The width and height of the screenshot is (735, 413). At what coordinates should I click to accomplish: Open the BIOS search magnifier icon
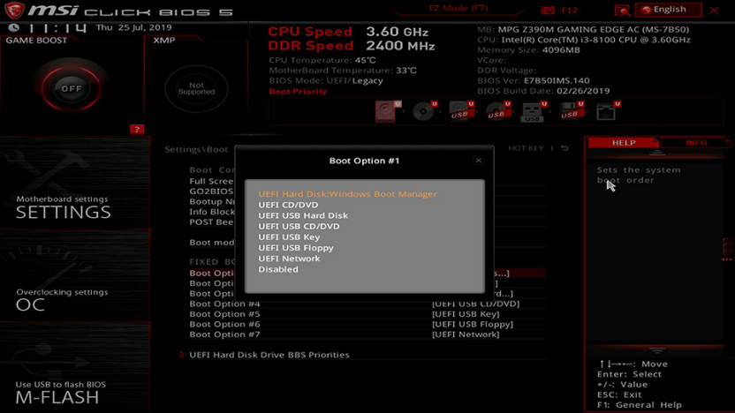point(623,10)
